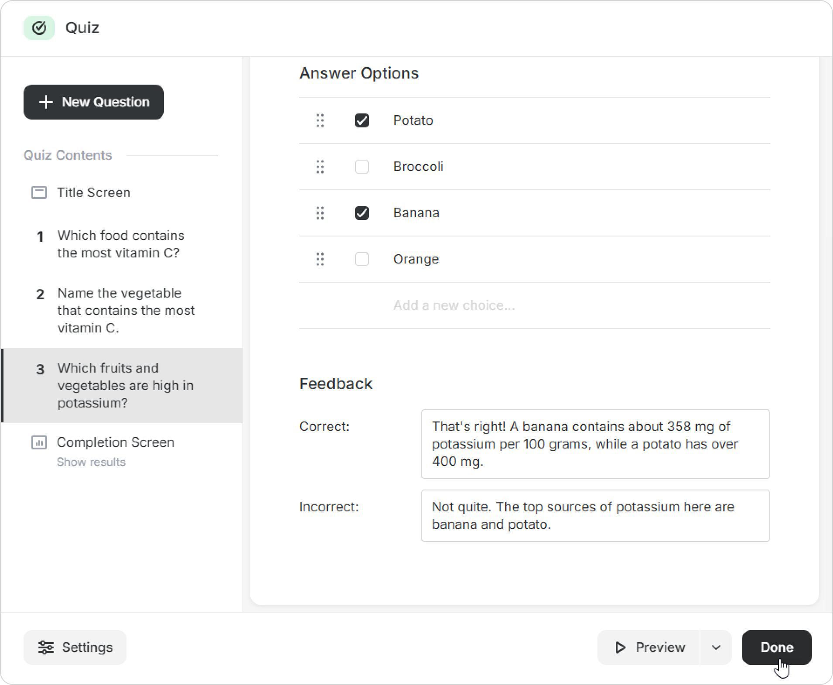Grab the drag handle beside Potato
The height and width of the screenshot is (685, 833).
(320, 120)
